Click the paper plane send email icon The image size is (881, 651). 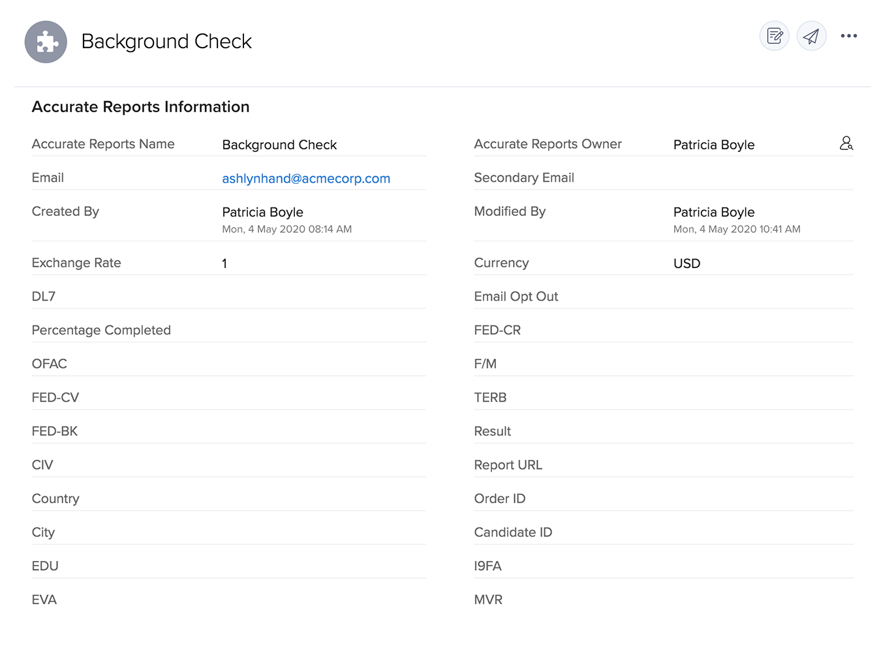click(x=811, y=36)
